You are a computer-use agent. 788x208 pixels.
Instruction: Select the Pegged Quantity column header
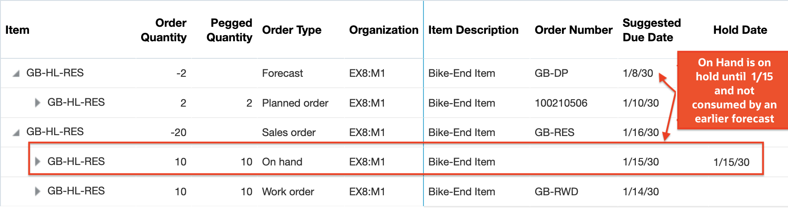click(230, 30)
